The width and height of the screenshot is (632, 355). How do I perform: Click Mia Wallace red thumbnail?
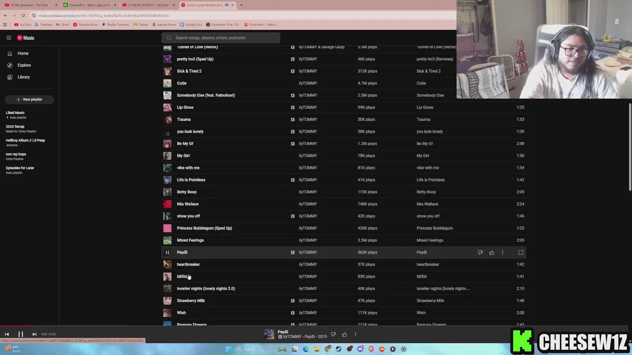(x=167, y=204)
